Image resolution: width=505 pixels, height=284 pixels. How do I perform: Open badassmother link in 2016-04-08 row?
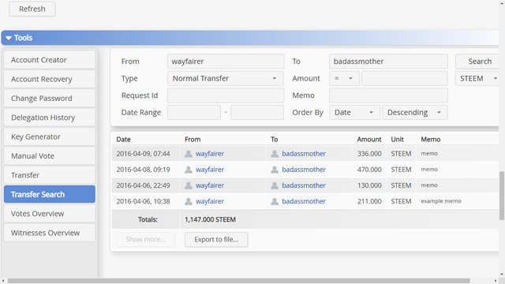point(304,170)
